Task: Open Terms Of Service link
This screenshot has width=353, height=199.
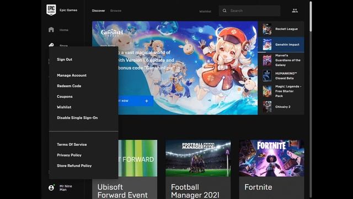Action: coord(72,144)
